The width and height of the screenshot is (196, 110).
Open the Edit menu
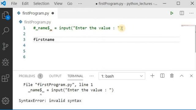(25, 3)
